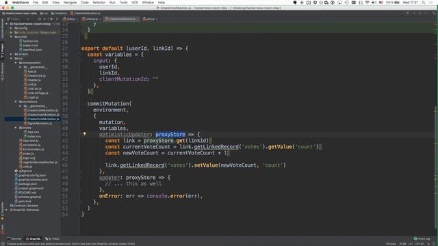Select SigninUserMutation.js in the project tree
438x246 pixels.
tap(40, 123)
